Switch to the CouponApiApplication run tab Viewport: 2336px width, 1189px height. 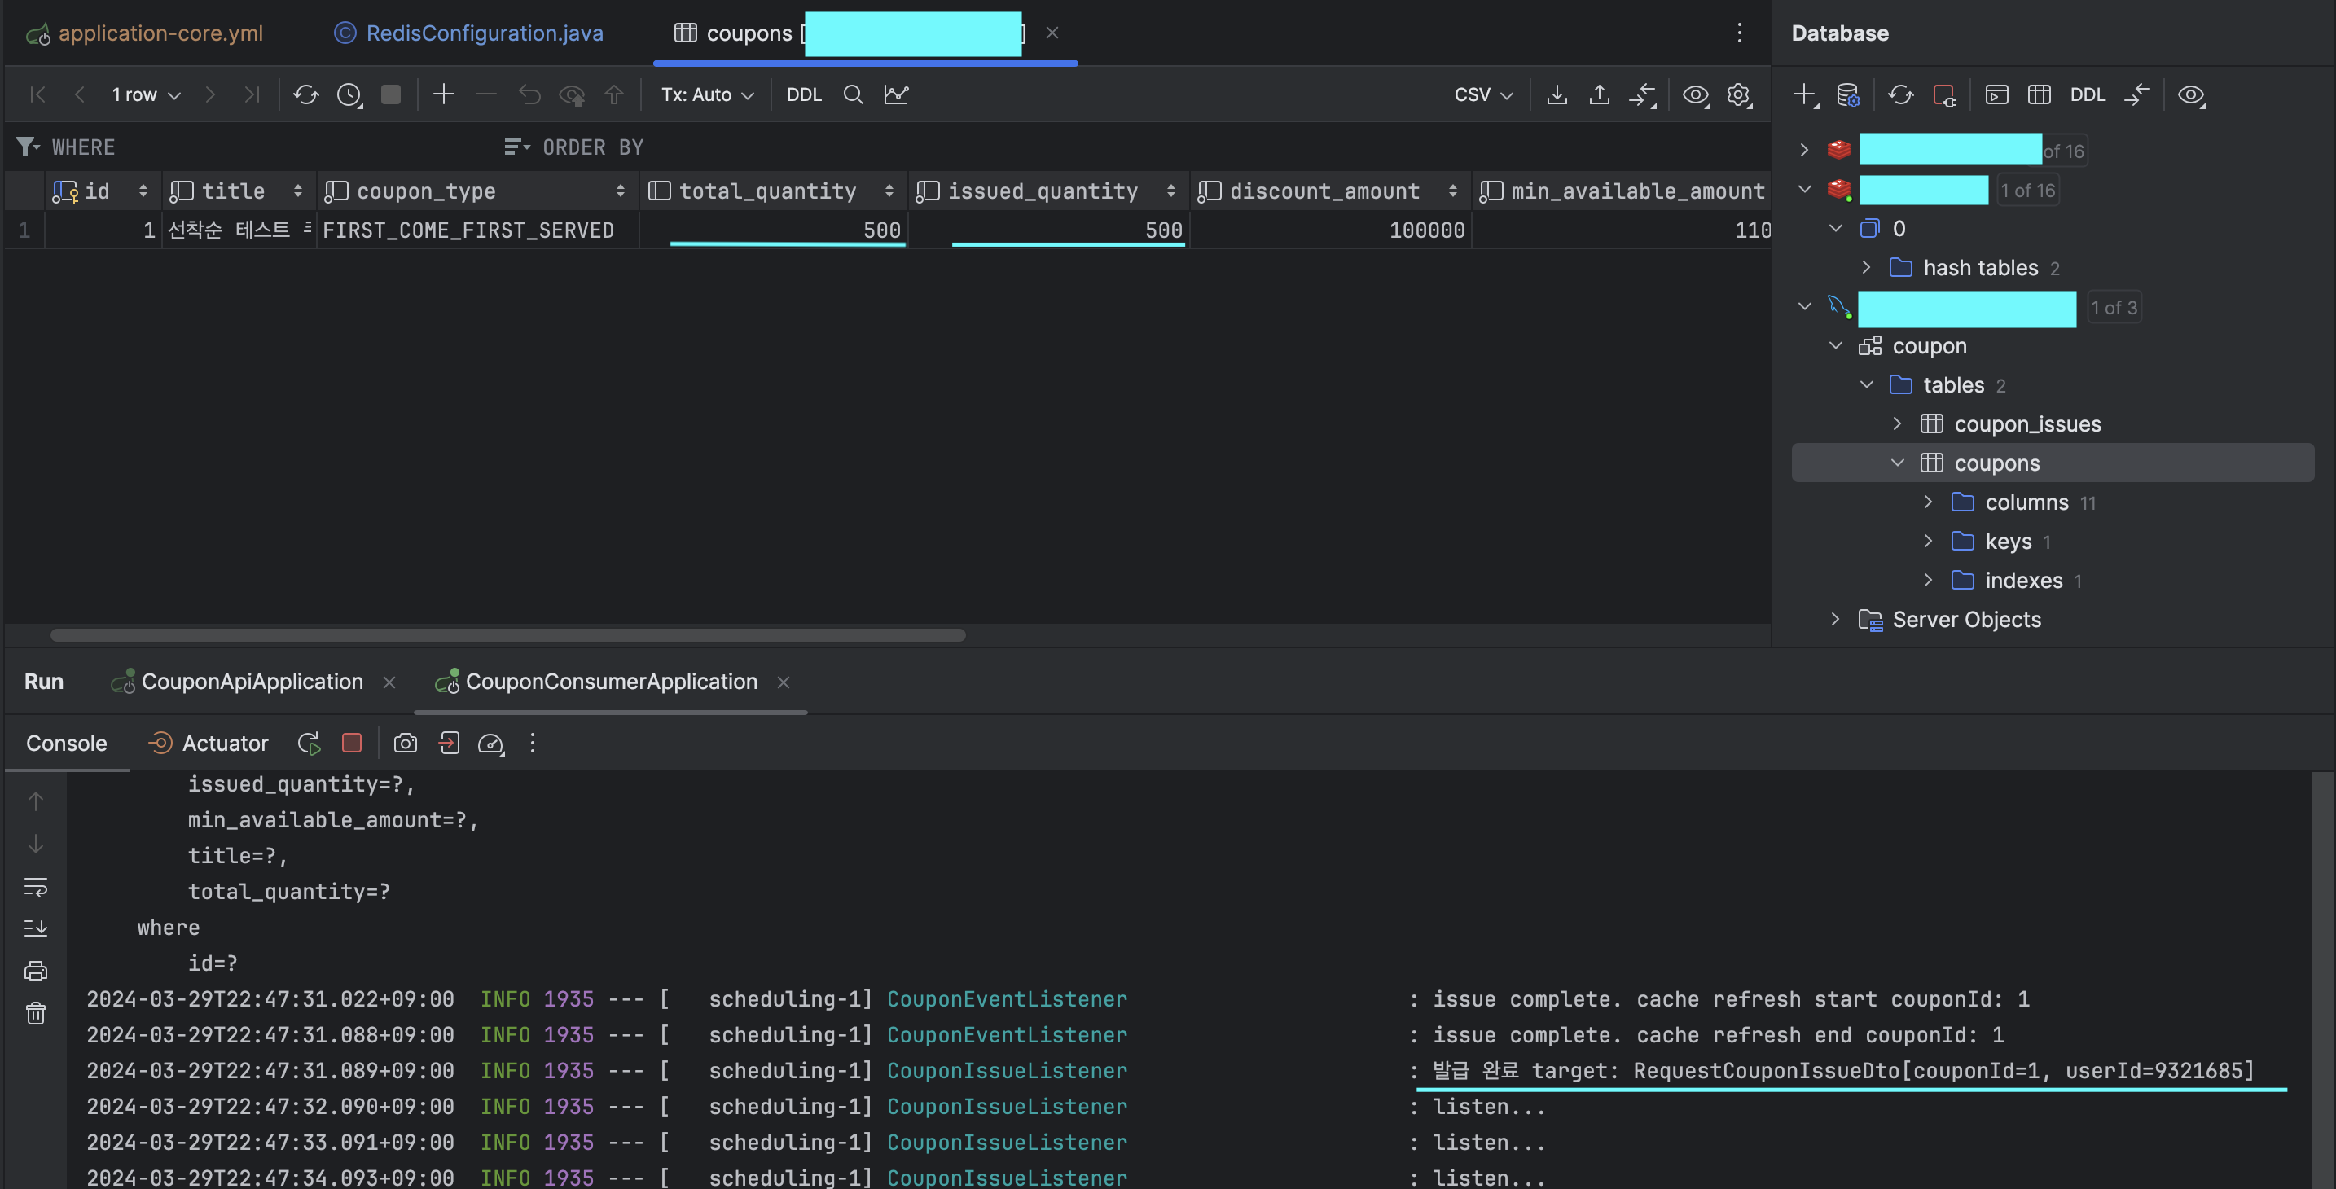(251, 681)
